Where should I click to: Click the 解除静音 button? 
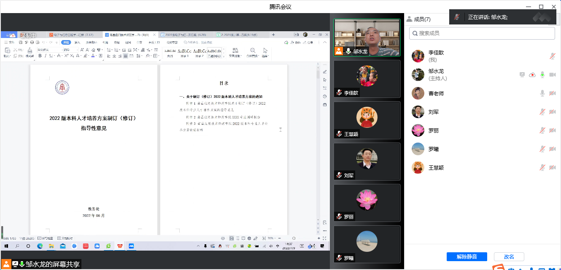click(467, 256)
